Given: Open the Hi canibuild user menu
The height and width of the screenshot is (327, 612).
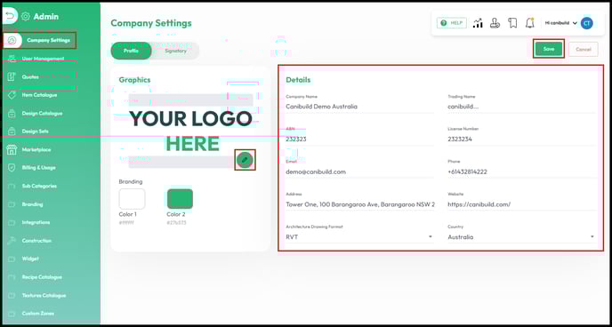Looking at the screenshot, I should [561, 23].
